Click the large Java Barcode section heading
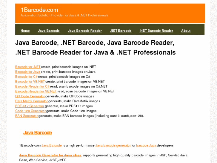217x163 pixels. [x=38, y=132]
